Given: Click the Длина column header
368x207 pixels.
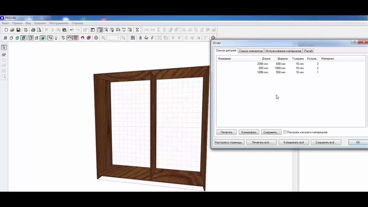Looking at the screenshot, I should pos(266,59).
